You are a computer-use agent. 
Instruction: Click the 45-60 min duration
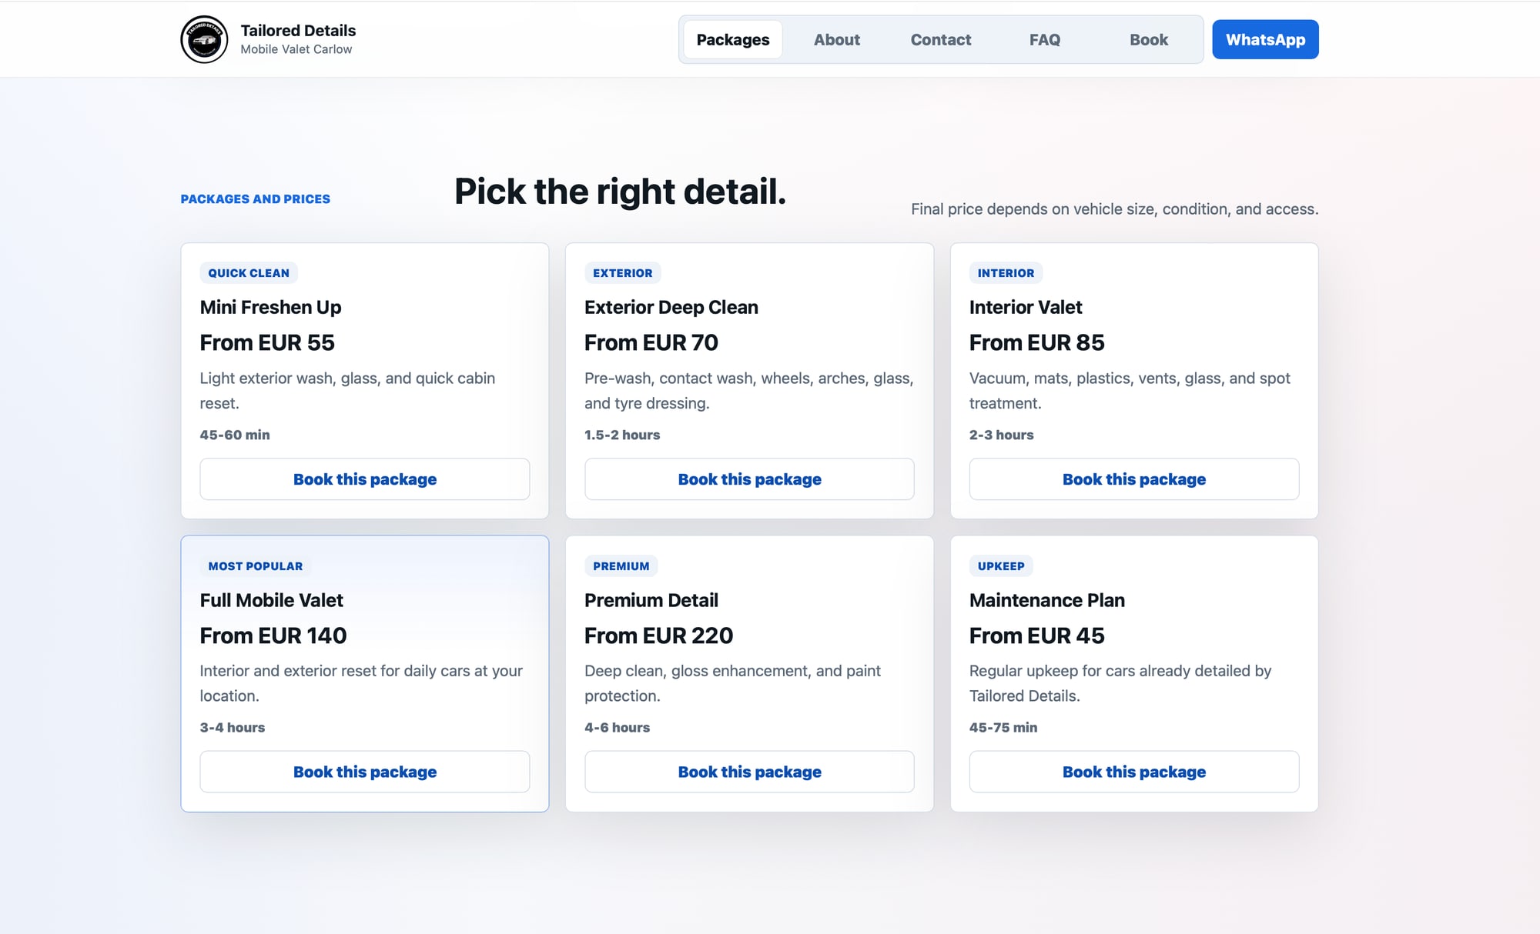pyautogui.click(x=235, y=435)
